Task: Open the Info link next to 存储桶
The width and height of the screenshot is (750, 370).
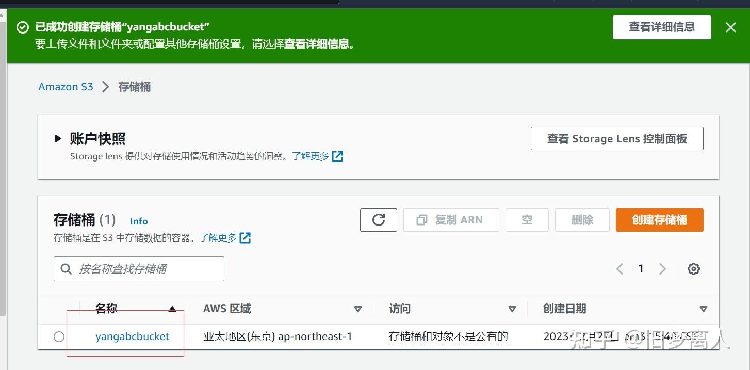Action: [x=139, y=221]
